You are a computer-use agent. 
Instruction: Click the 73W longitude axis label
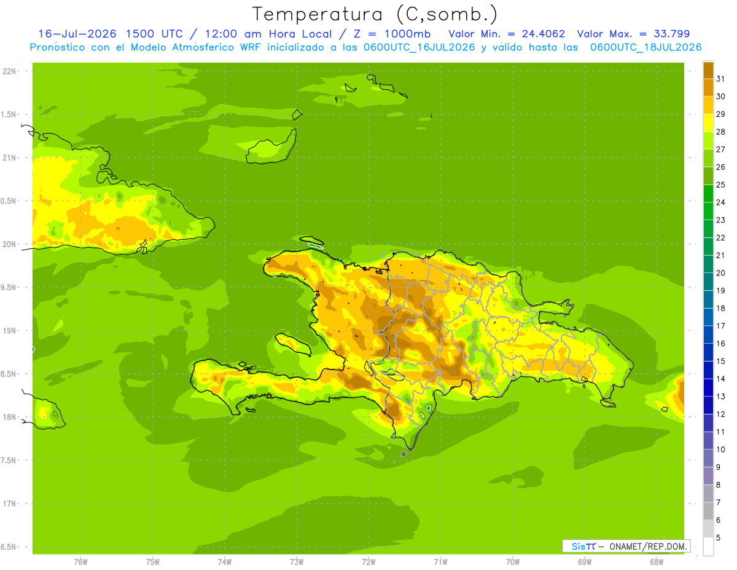(297, 561)
